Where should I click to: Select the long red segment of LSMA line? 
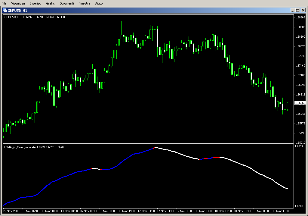pyautogui.click(x=216, y=157)
